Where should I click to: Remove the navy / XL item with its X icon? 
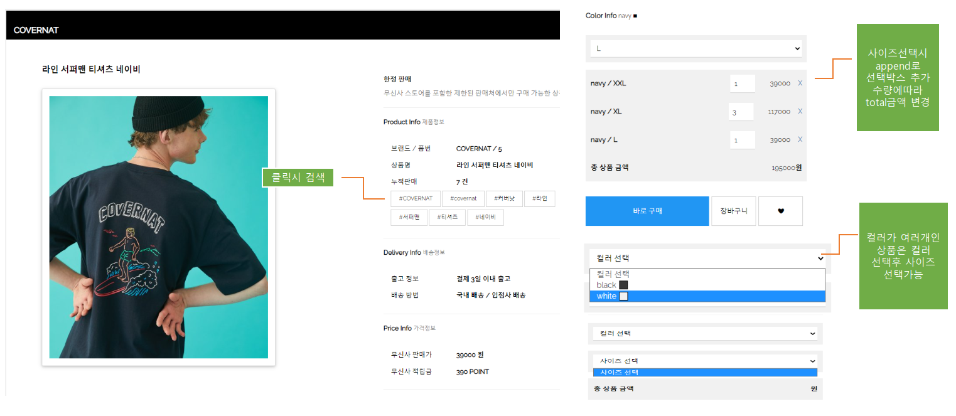[800, 111]
